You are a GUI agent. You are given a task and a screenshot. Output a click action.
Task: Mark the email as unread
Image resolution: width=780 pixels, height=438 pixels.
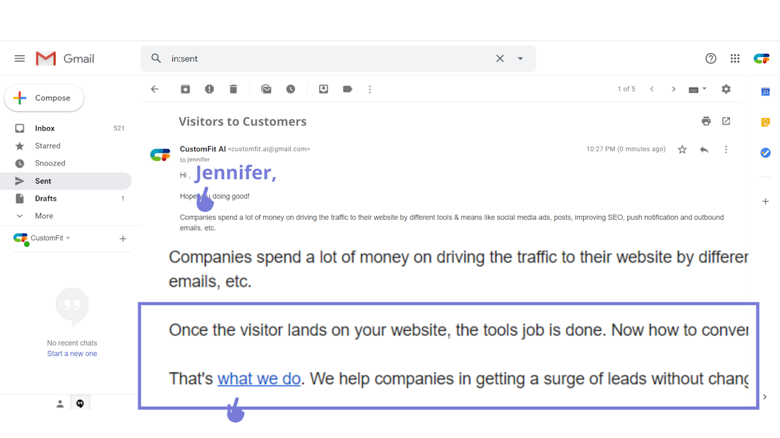click(266, 89)
